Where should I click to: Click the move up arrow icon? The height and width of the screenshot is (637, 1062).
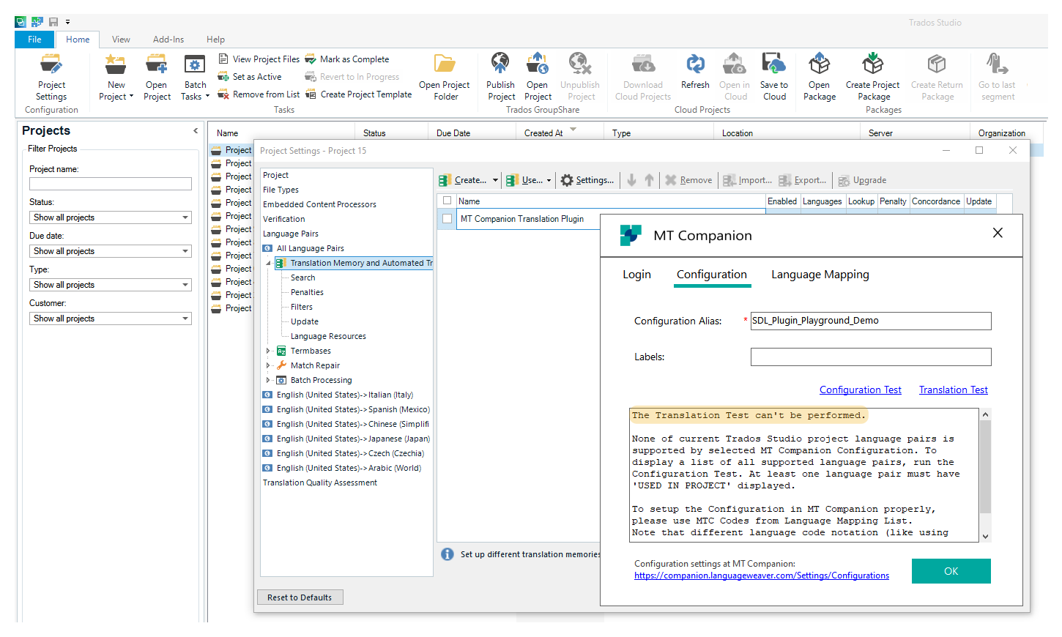click(x=649, y=180)
